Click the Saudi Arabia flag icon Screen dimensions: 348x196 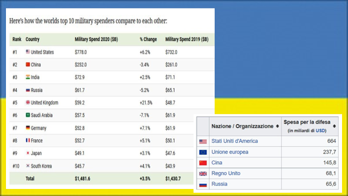(x=28, y=115)
